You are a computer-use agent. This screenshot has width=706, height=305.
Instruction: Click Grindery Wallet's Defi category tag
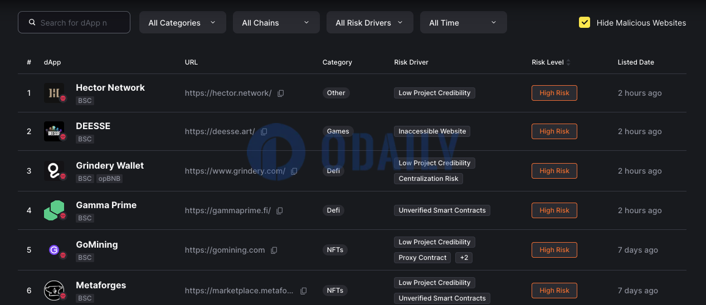(333, 171)
